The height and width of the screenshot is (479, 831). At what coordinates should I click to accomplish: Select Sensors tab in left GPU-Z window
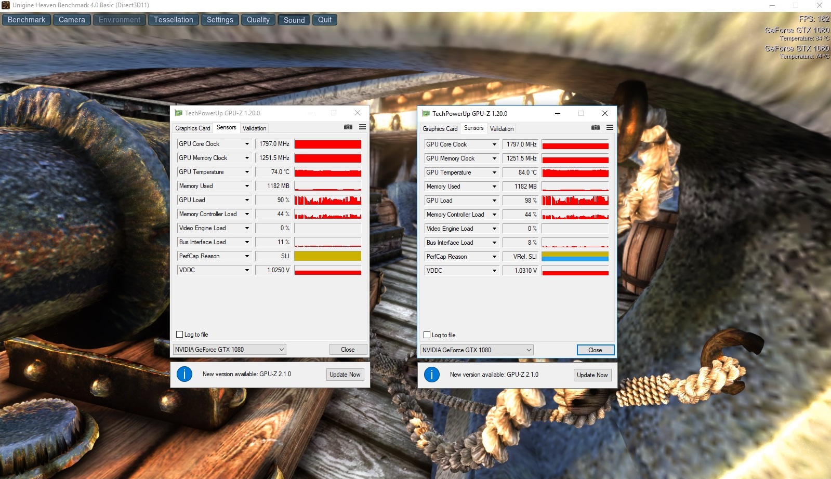(227, 127)
